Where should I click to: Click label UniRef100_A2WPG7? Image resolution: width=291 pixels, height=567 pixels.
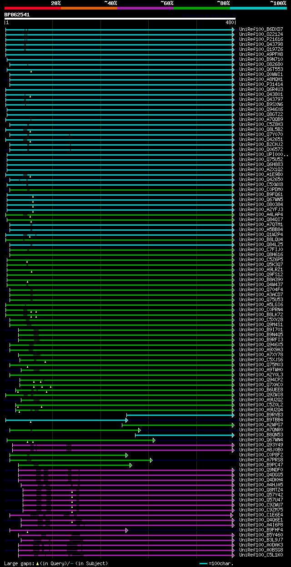pos(262,425)
